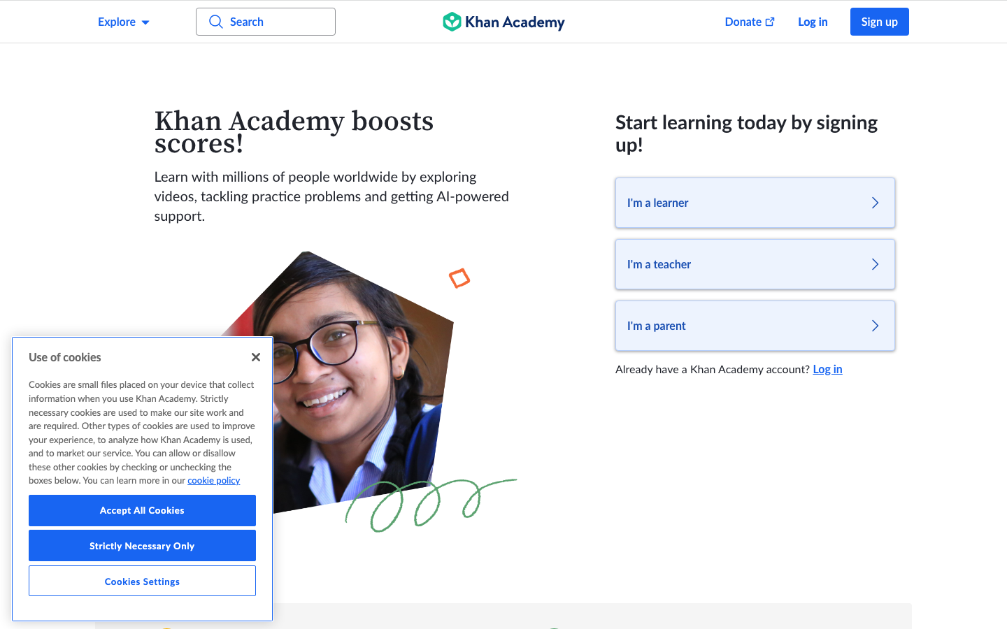Click the Khan Academy logo
This screenshot has width=1007, height=629.
point(503,22)
